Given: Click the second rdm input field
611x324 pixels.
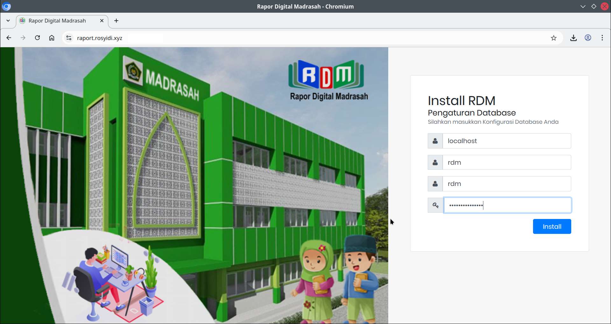Looking at the screenshot, I should coord(507,184).
